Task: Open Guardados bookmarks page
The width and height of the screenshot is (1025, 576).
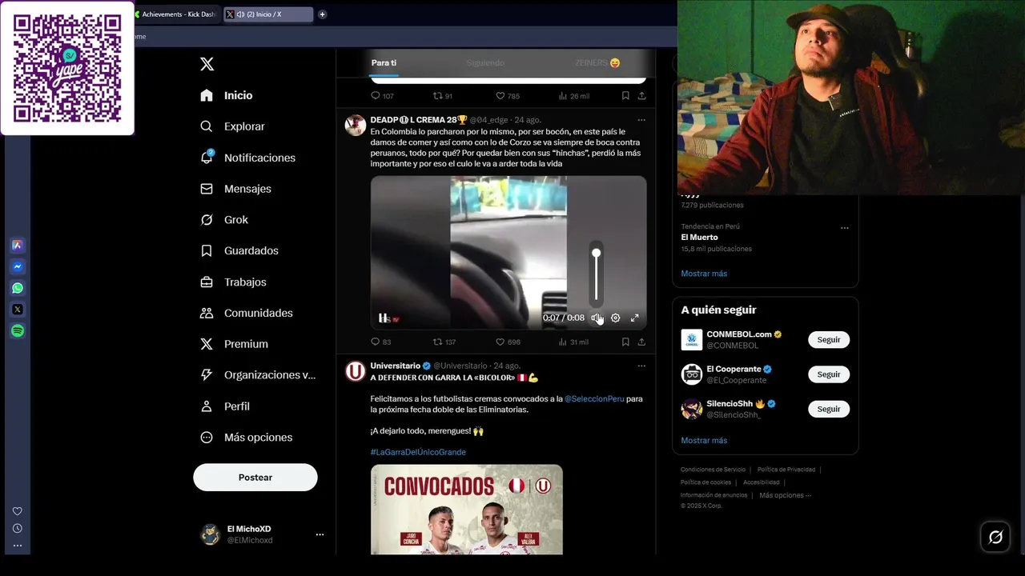Action: click(x=239, y=250)
